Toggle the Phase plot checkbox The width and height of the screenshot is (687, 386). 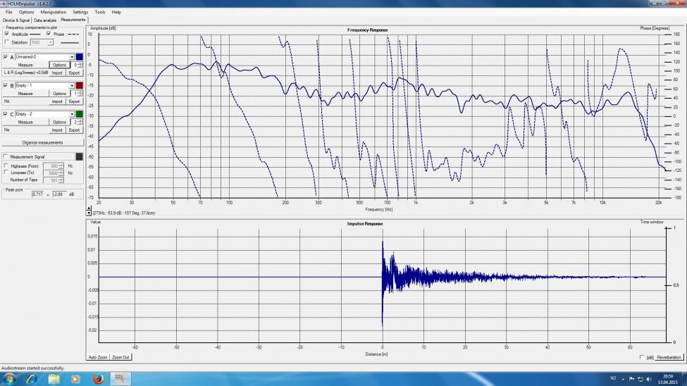[49, 34]
